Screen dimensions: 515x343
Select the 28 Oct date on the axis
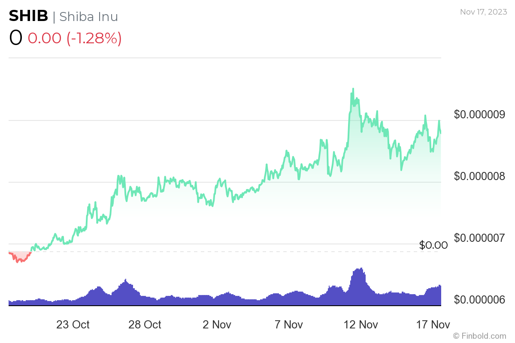pos(145,325)
